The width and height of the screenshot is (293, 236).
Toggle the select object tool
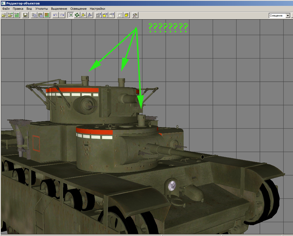(x=71, y=15)
